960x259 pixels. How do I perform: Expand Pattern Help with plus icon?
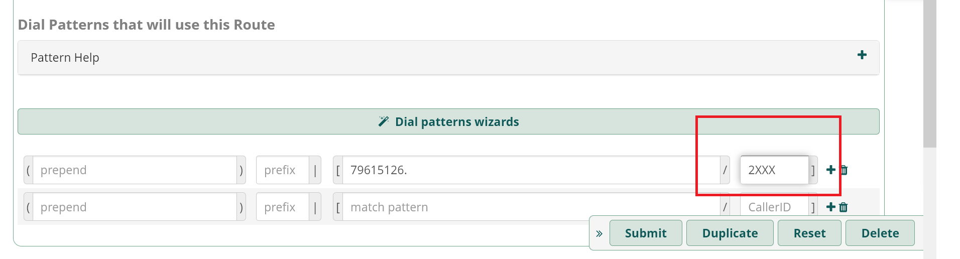[862, 55]
